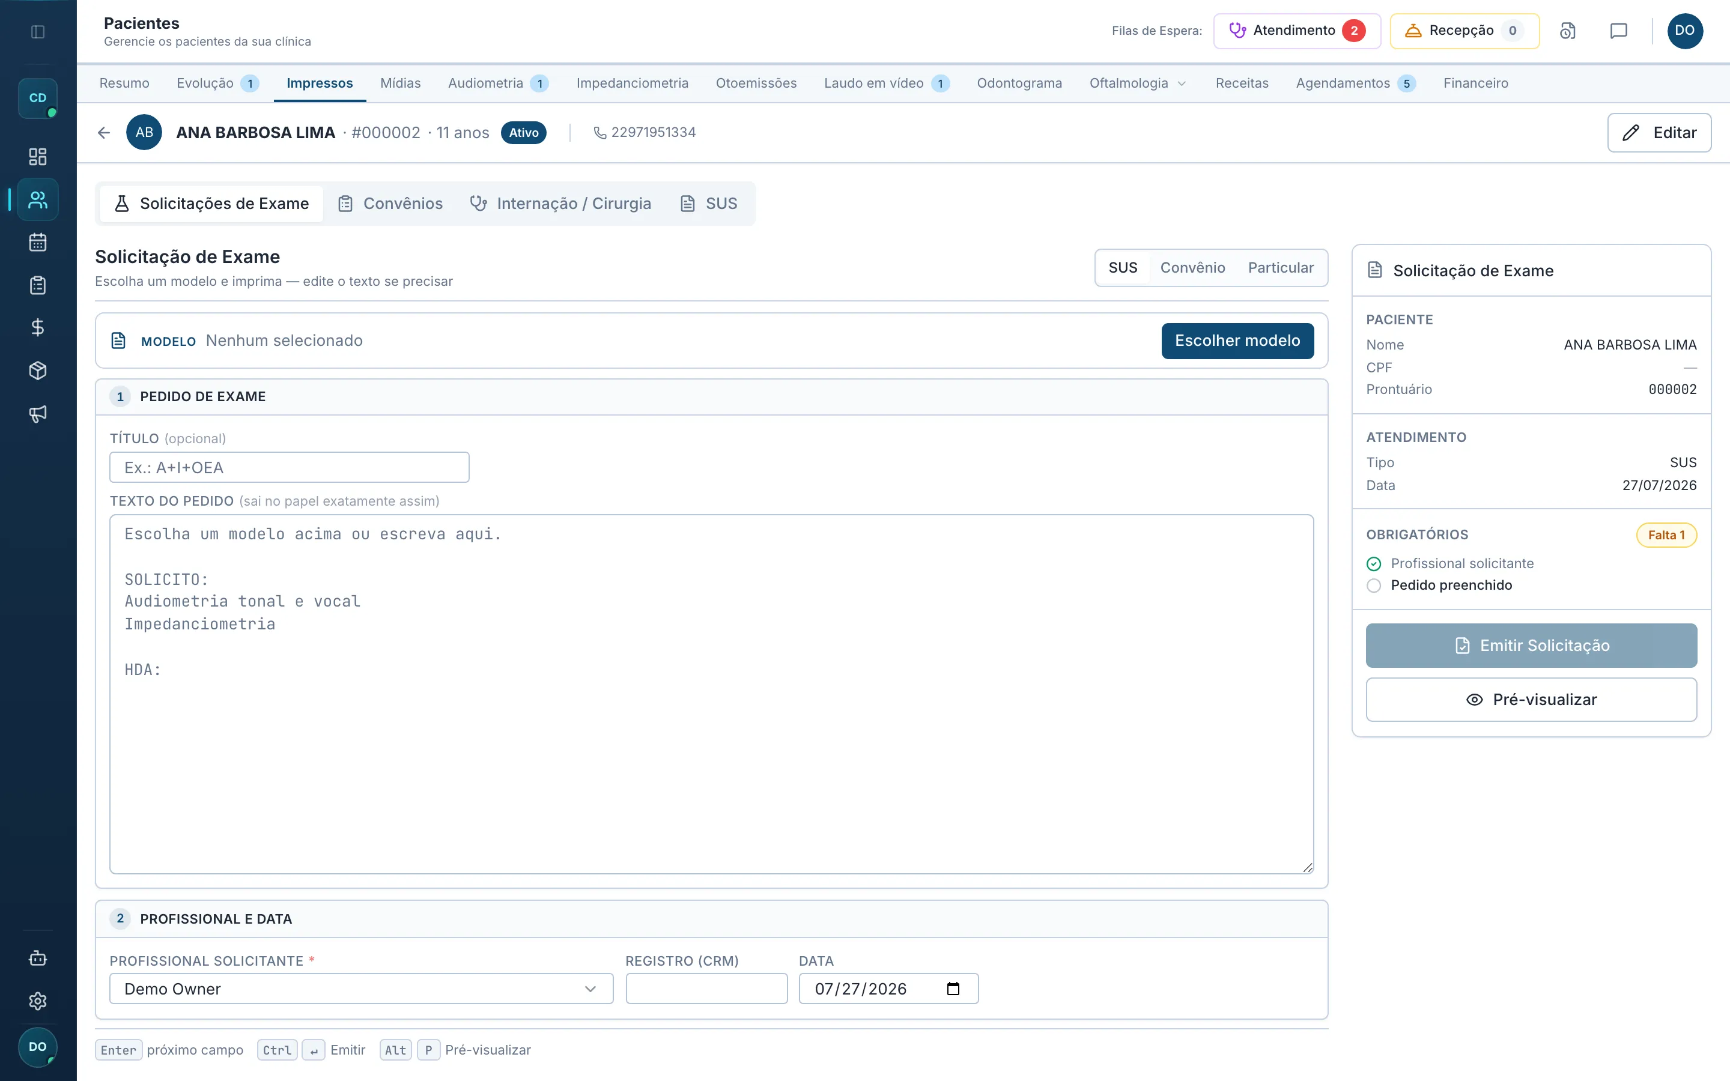Open the megaphone marketing icon
1730x1081 pixels.
[38, 413]
